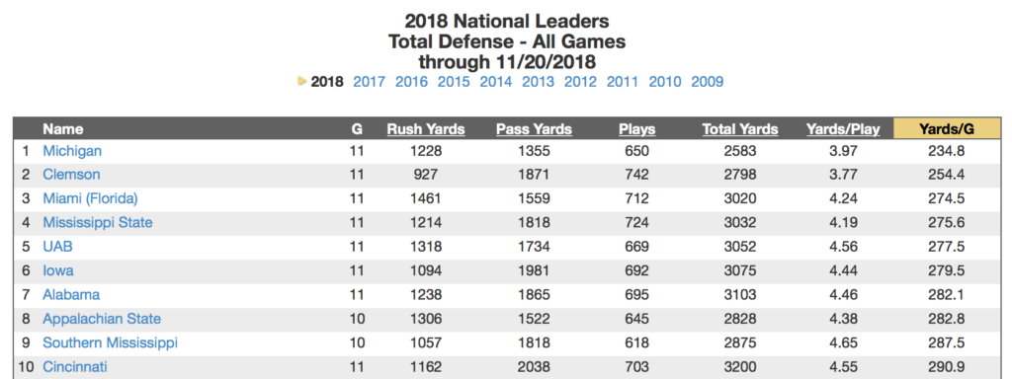Select the 2013 year link
This screenshot has width=1012, height=379.
538,82
